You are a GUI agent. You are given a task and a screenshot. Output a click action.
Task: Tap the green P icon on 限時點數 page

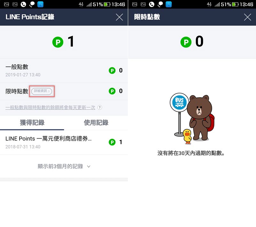[x=186, y=42]
